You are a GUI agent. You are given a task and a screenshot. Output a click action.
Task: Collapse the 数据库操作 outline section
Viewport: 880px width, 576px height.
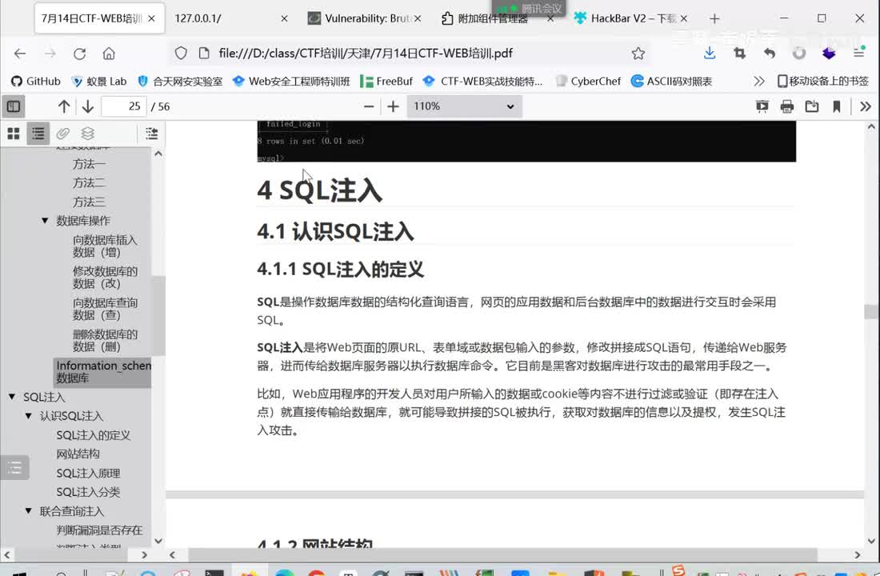click(45, 221)
